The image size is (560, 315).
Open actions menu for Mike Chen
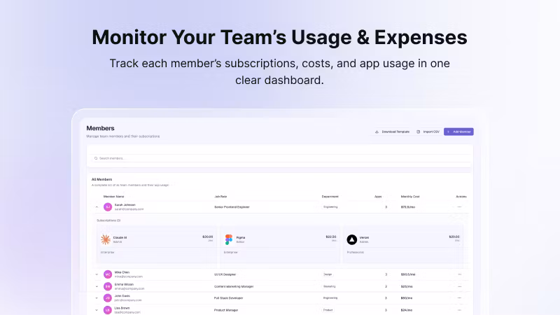click(460, 274)
